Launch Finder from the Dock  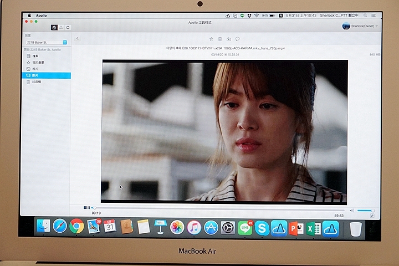point(44,226)
